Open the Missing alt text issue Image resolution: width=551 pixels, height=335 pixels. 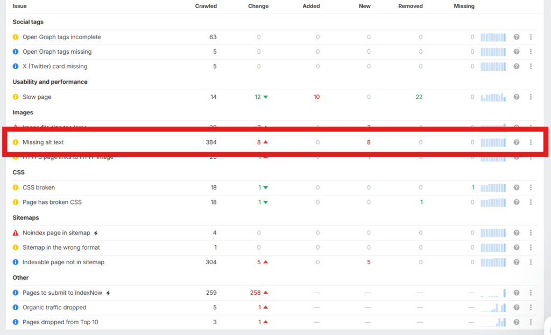coord(46,142)
